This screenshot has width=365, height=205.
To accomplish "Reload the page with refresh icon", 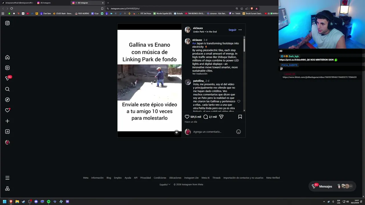I will (12, 9).
